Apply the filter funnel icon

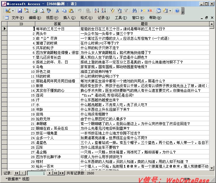click(x=126, y=11)
